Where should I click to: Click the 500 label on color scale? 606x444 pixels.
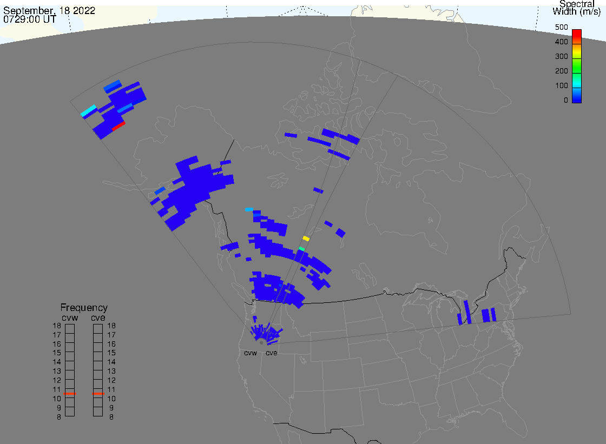coord(561,27)
